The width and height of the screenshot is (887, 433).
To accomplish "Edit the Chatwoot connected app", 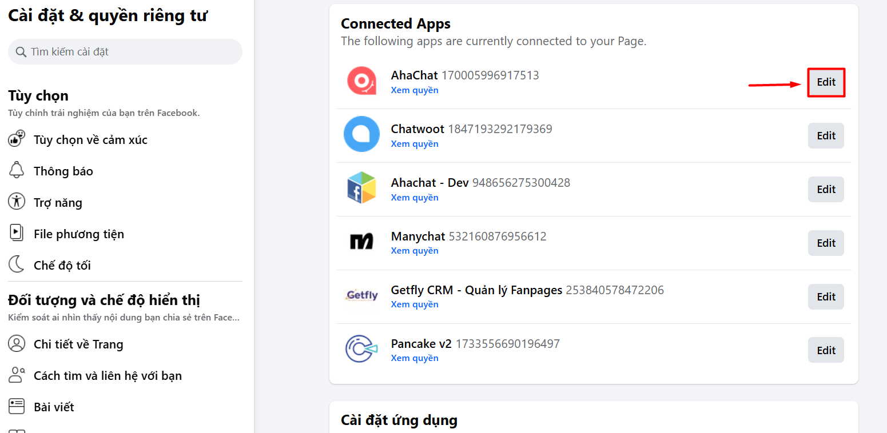I will [826, 135].
